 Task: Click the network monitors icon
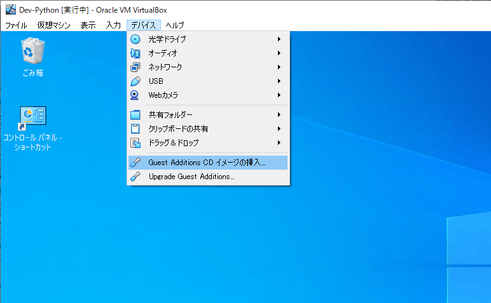(135, 67)
